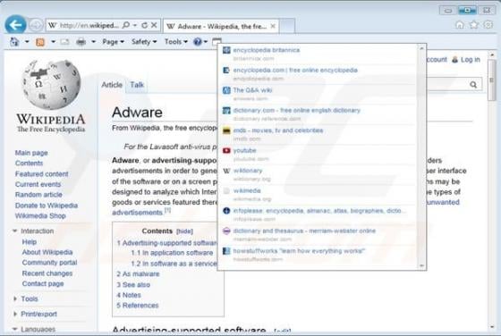Switch to the Article tab
Screen dimensions: 501x336
(x=112, y=85)
